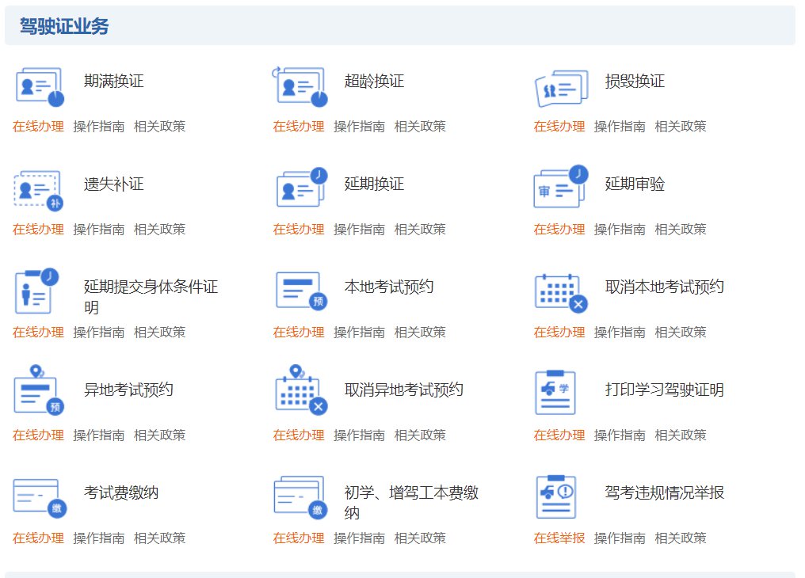Image resolution: width=805 pixels, height=578 pixels.
Task: Click 相关政策 under 损毁换证
Action: click(681, 126)
